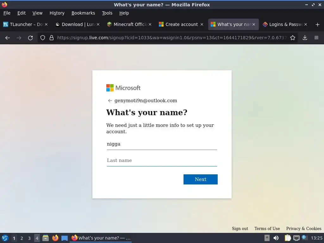Open the Downloads panel
Image resolution: width=324 pixels, height=243 pixels.
[305, 38]
